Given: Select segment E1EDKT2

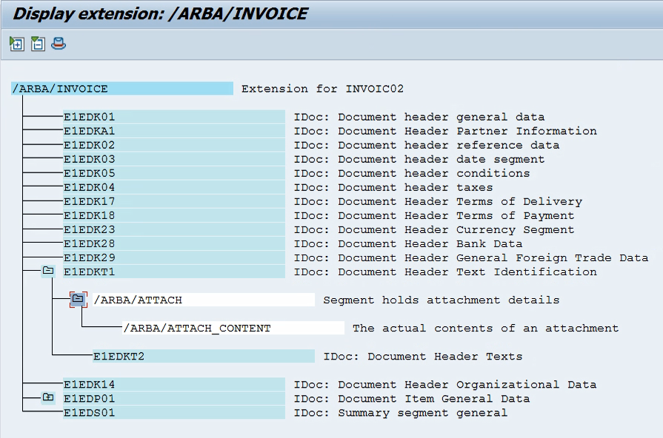Looking at the screenshot, I should click(x=204, y=356).
